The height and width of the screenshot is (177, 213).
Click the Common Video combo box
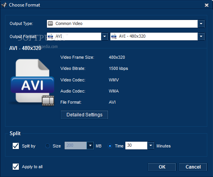click(126, 24)
